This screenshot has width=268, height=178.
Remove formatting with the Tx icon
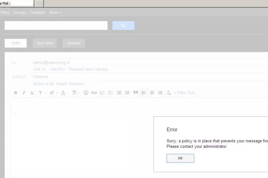169,93
